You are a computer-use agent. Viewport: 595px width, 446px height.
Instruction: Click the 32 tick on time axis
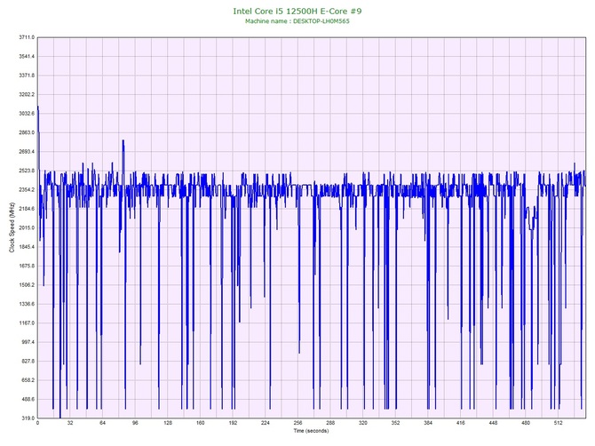click(x=70, y=423)
